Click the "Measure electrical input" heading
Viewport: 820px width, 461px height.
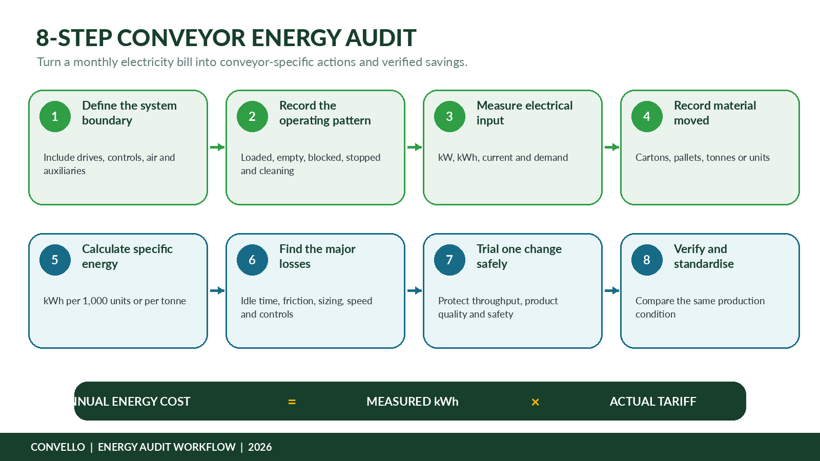(x=525, y=113)
